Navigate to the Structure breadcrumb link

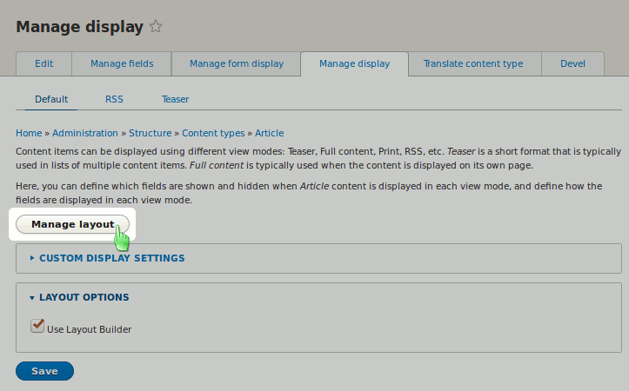click(151, 133)
